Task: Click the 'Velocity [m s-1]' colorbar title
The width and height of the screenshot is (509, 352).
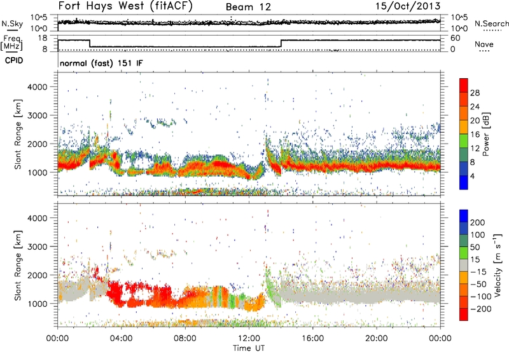Action: [x=498, y=265]
